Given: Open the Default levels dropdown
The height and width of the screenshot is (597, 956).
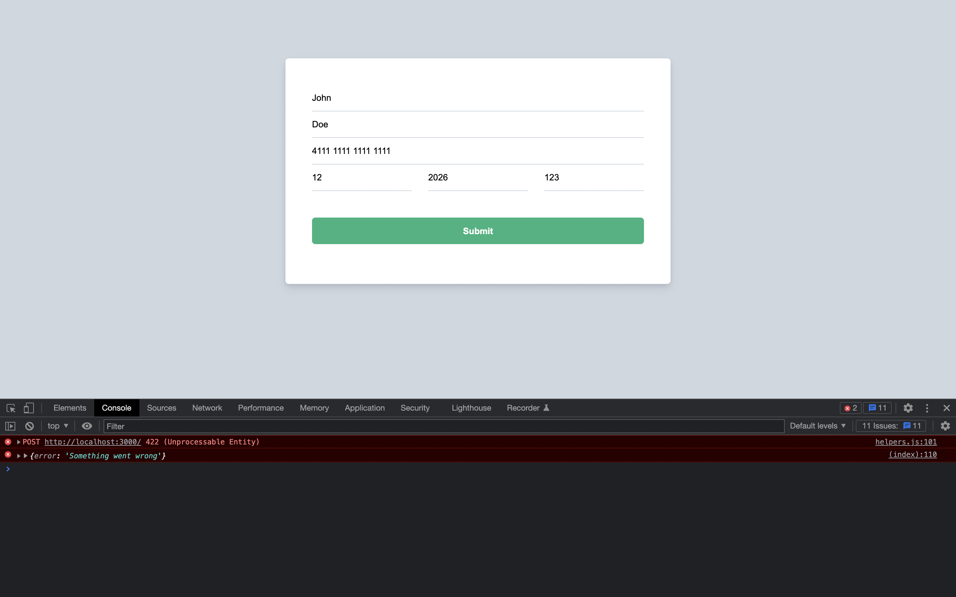Looking at the screenshot, I should point(817,426).
